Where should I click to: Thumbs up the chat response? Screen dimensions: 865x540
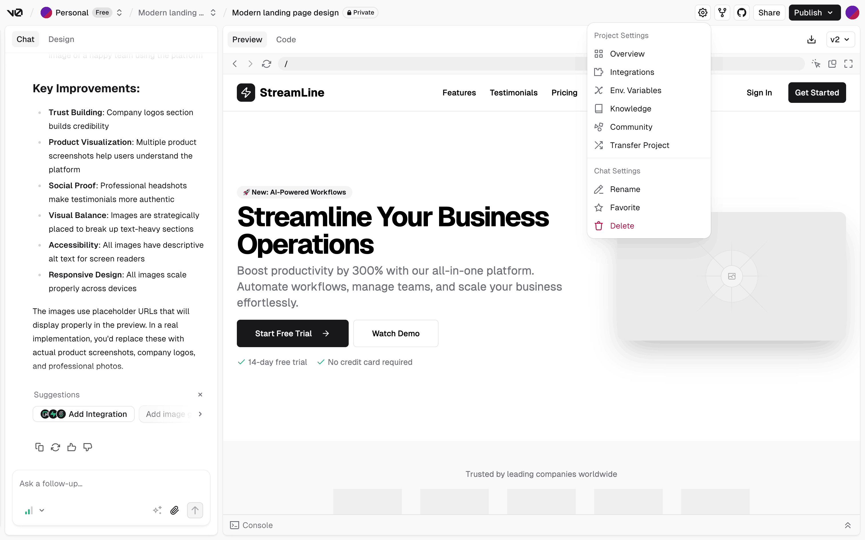pyautogui.click(x=72, y=447)
